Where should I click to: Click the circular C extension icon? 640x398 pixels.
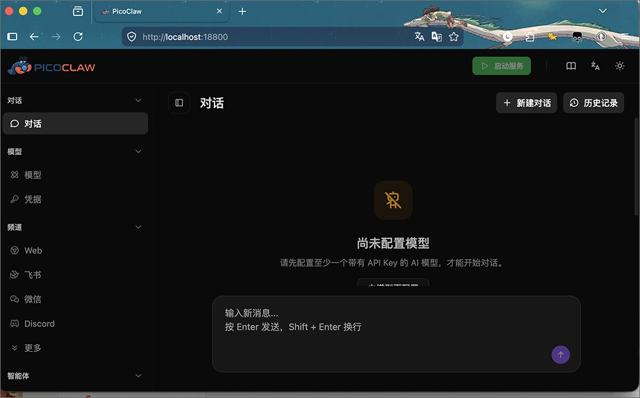508,36
